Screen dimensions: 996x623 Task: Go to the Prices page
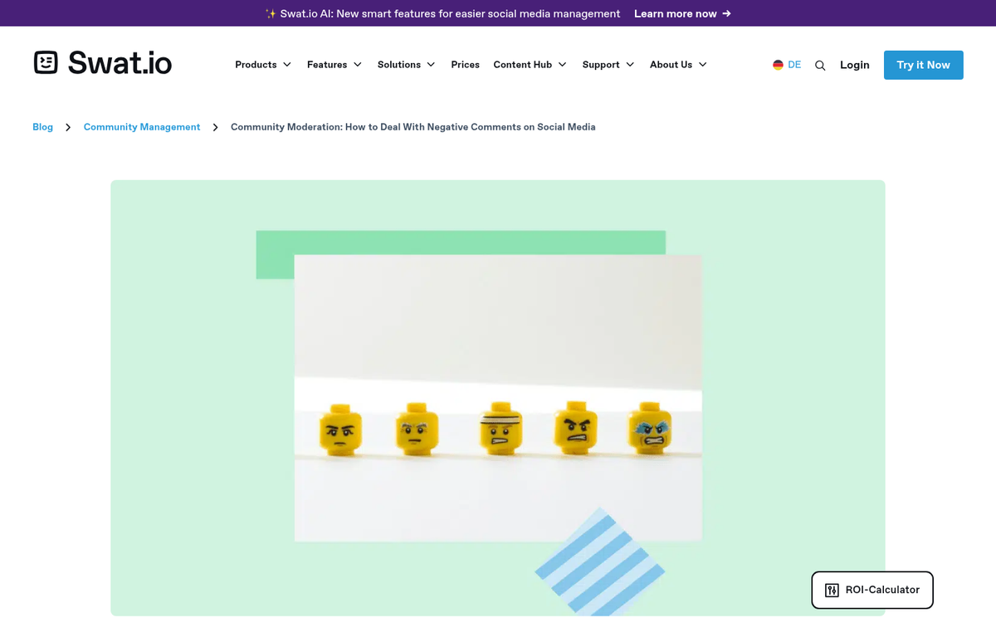[465, 65]
